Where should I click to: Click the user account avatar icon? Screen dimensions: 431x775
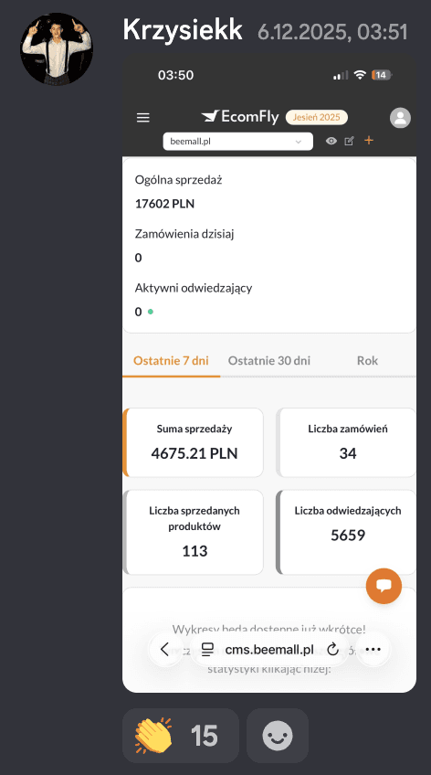coord(400,118)
